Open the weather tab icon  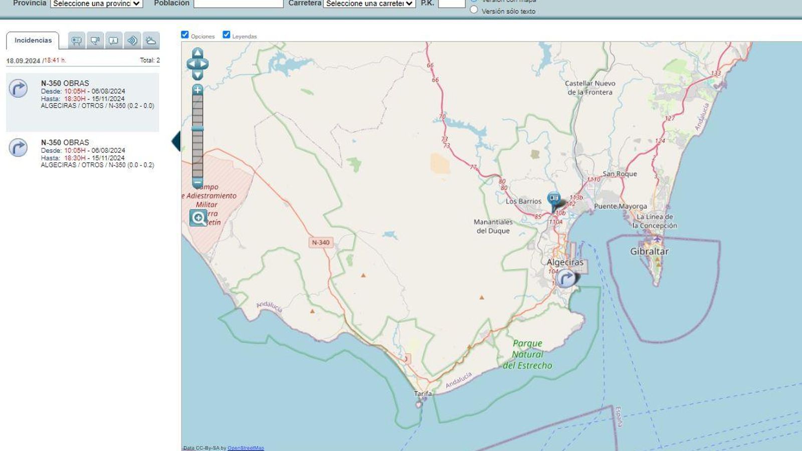pos(151,41)
